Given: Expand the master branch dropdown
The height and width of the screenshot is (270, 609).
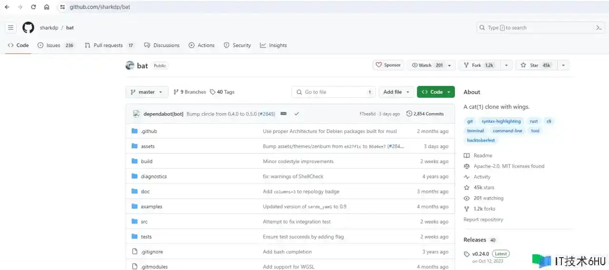Looking at the screenshot, I should coord(147,92).
